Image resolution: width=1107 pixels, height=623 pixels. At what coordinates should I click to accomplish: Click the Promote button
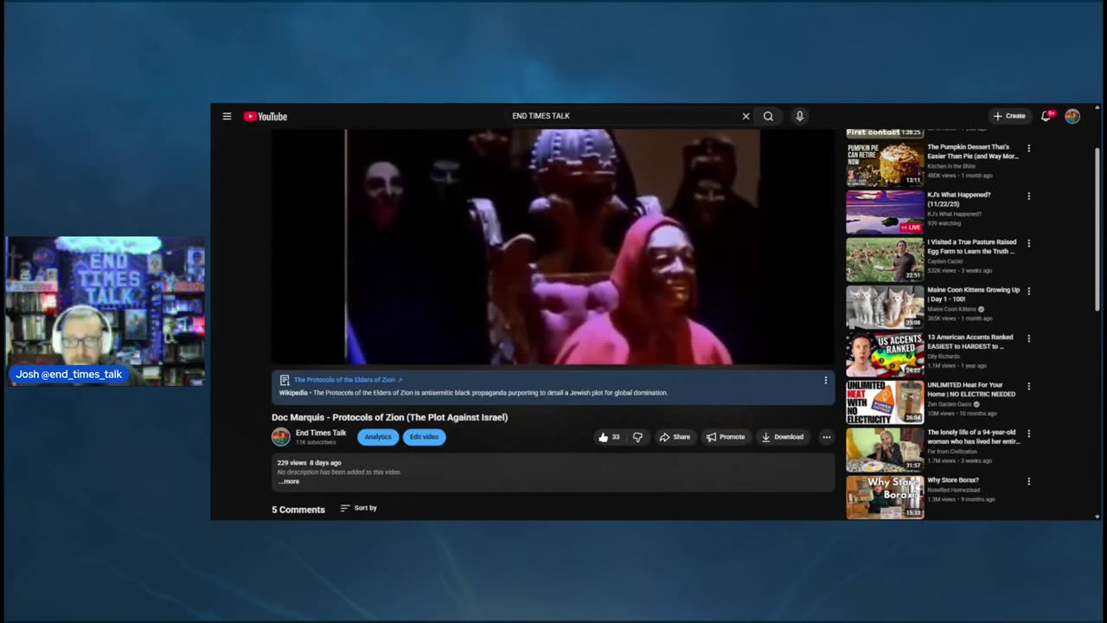726,437
